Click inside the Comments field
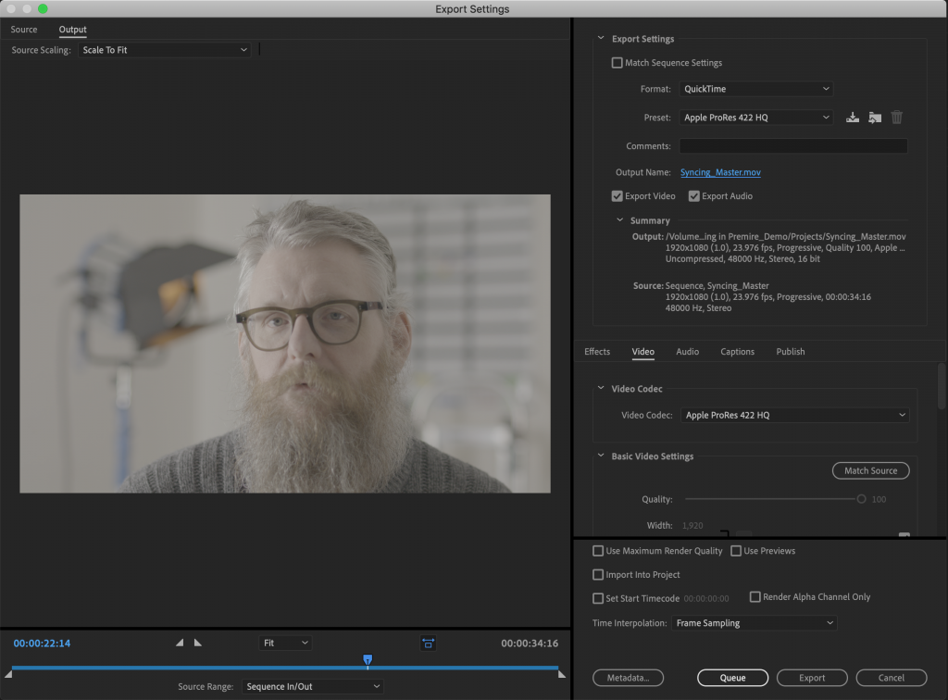The width and height of the screenshot is (948, 700). tap(792, 145)
